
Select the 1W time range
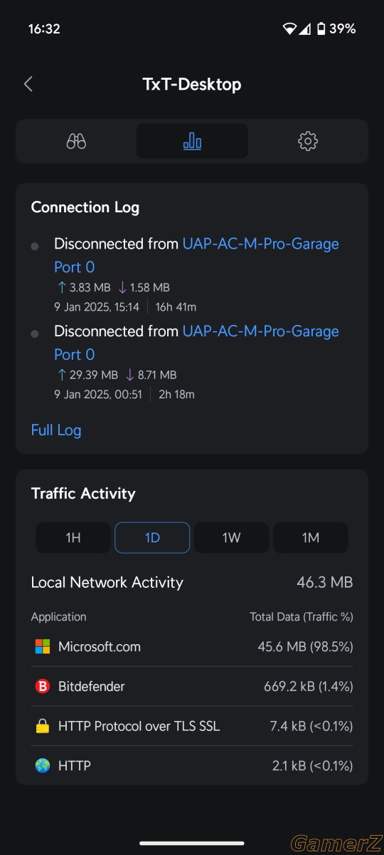click(x=231, y=538)
